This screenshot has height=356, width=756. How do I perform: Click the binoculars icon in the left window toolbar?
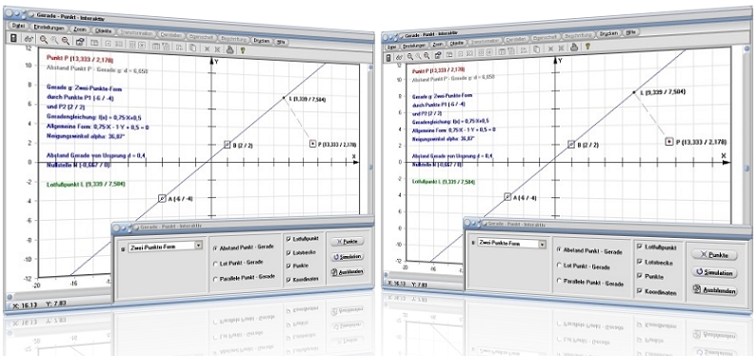29,39
